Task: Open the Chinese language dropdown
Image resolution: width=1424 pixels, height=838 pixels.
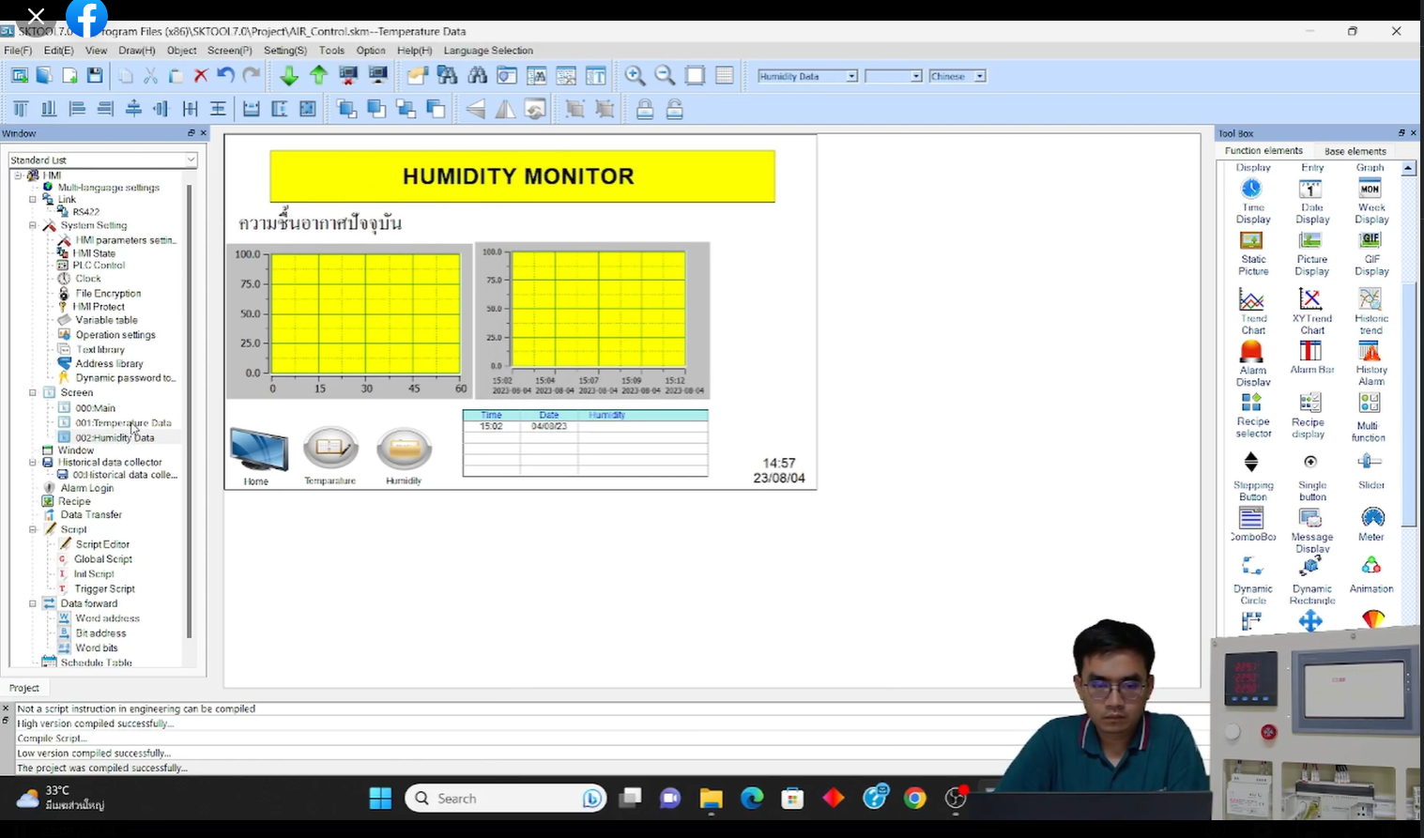Action: point(979,76)
